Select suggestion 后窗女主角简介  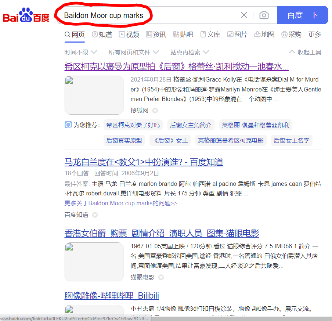(x=191, y=125)
